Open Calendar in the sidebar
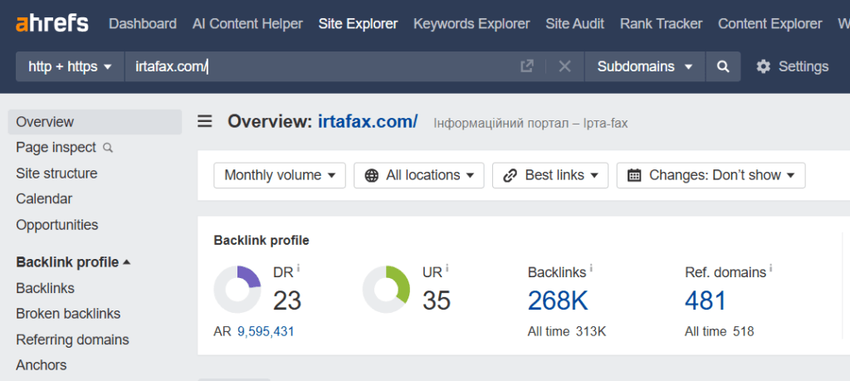The height and width of the screenshot is (381, 850). click(44, 199)
